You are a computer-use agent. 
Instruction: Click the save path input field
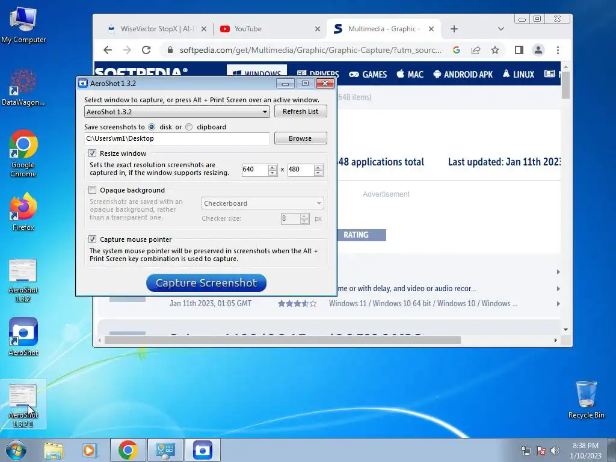177,138
